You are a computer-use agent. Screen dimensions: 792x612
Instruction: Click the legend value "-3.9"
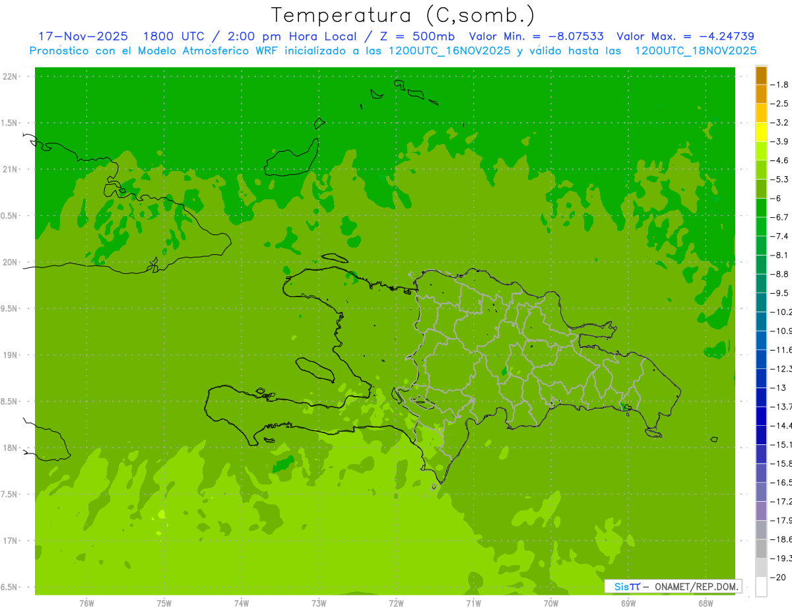[x=780, y=141]
